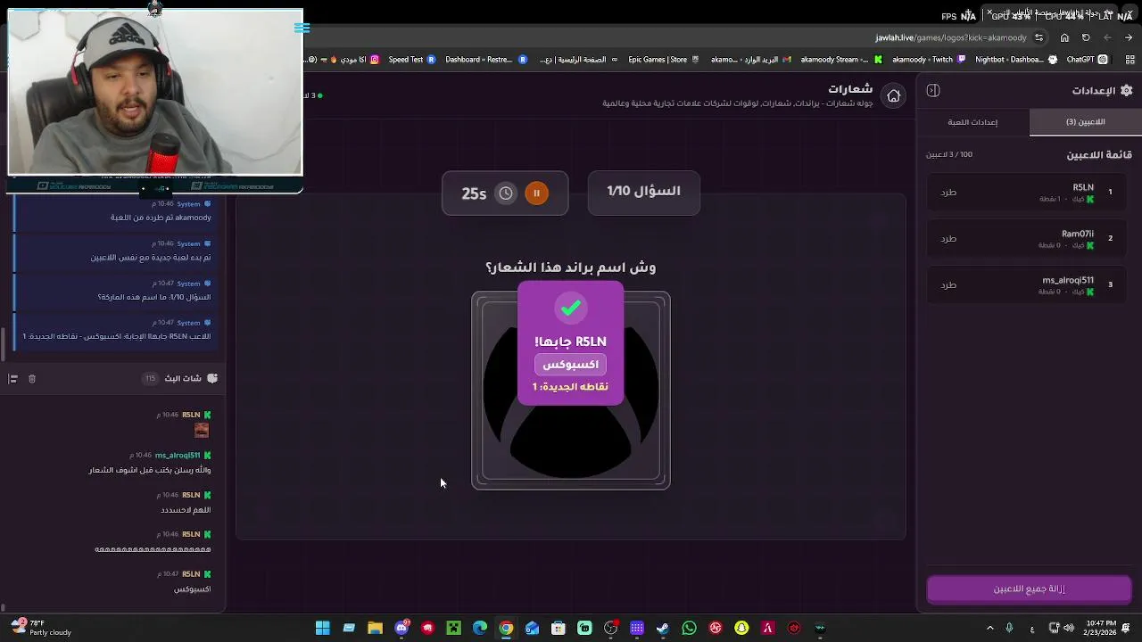
Task: Open the blue menu icon near webcam
Action: pos(302,29)
